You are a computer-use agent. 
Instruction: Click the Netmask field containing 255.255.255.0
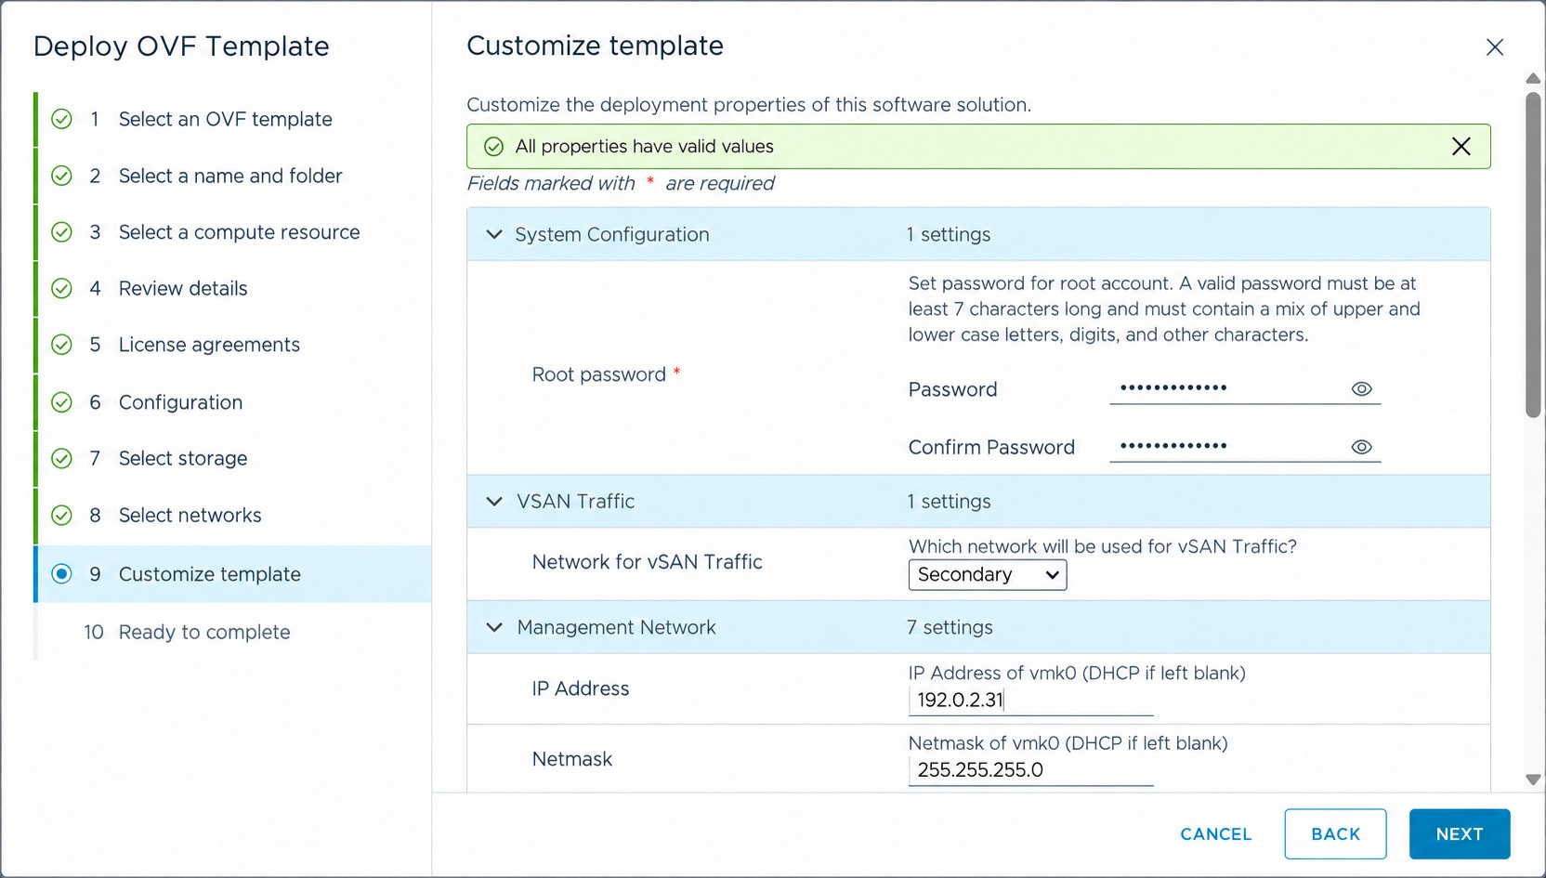[x=1030, y=770]
